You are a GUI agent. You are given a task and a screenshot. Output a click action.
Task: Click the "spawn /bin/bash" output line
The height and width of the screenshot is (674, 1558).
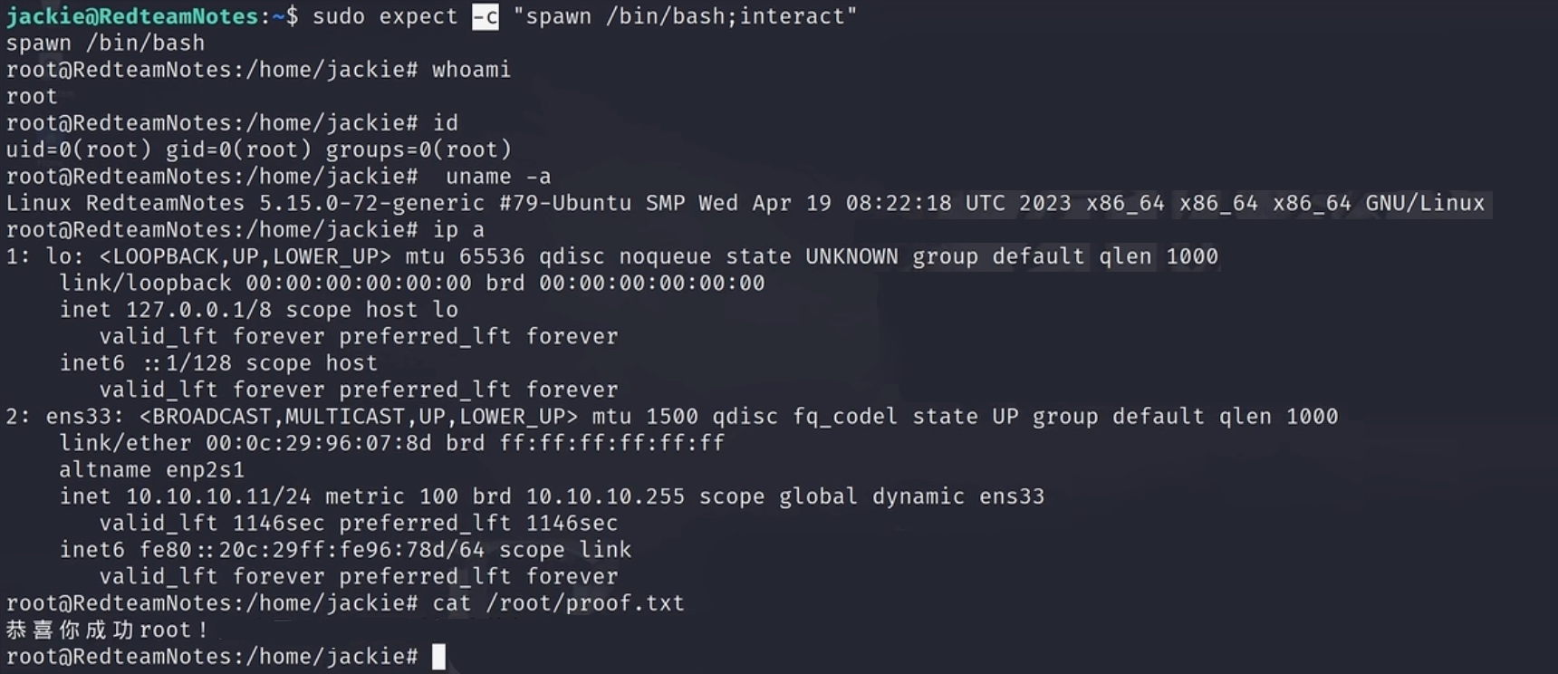click(x=105, y=43)
